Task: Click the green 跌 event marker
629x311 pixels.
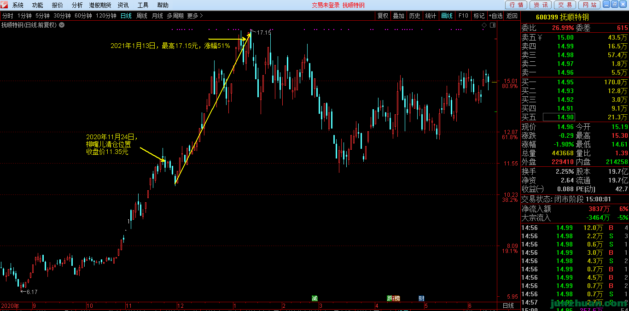Action: 390,298
